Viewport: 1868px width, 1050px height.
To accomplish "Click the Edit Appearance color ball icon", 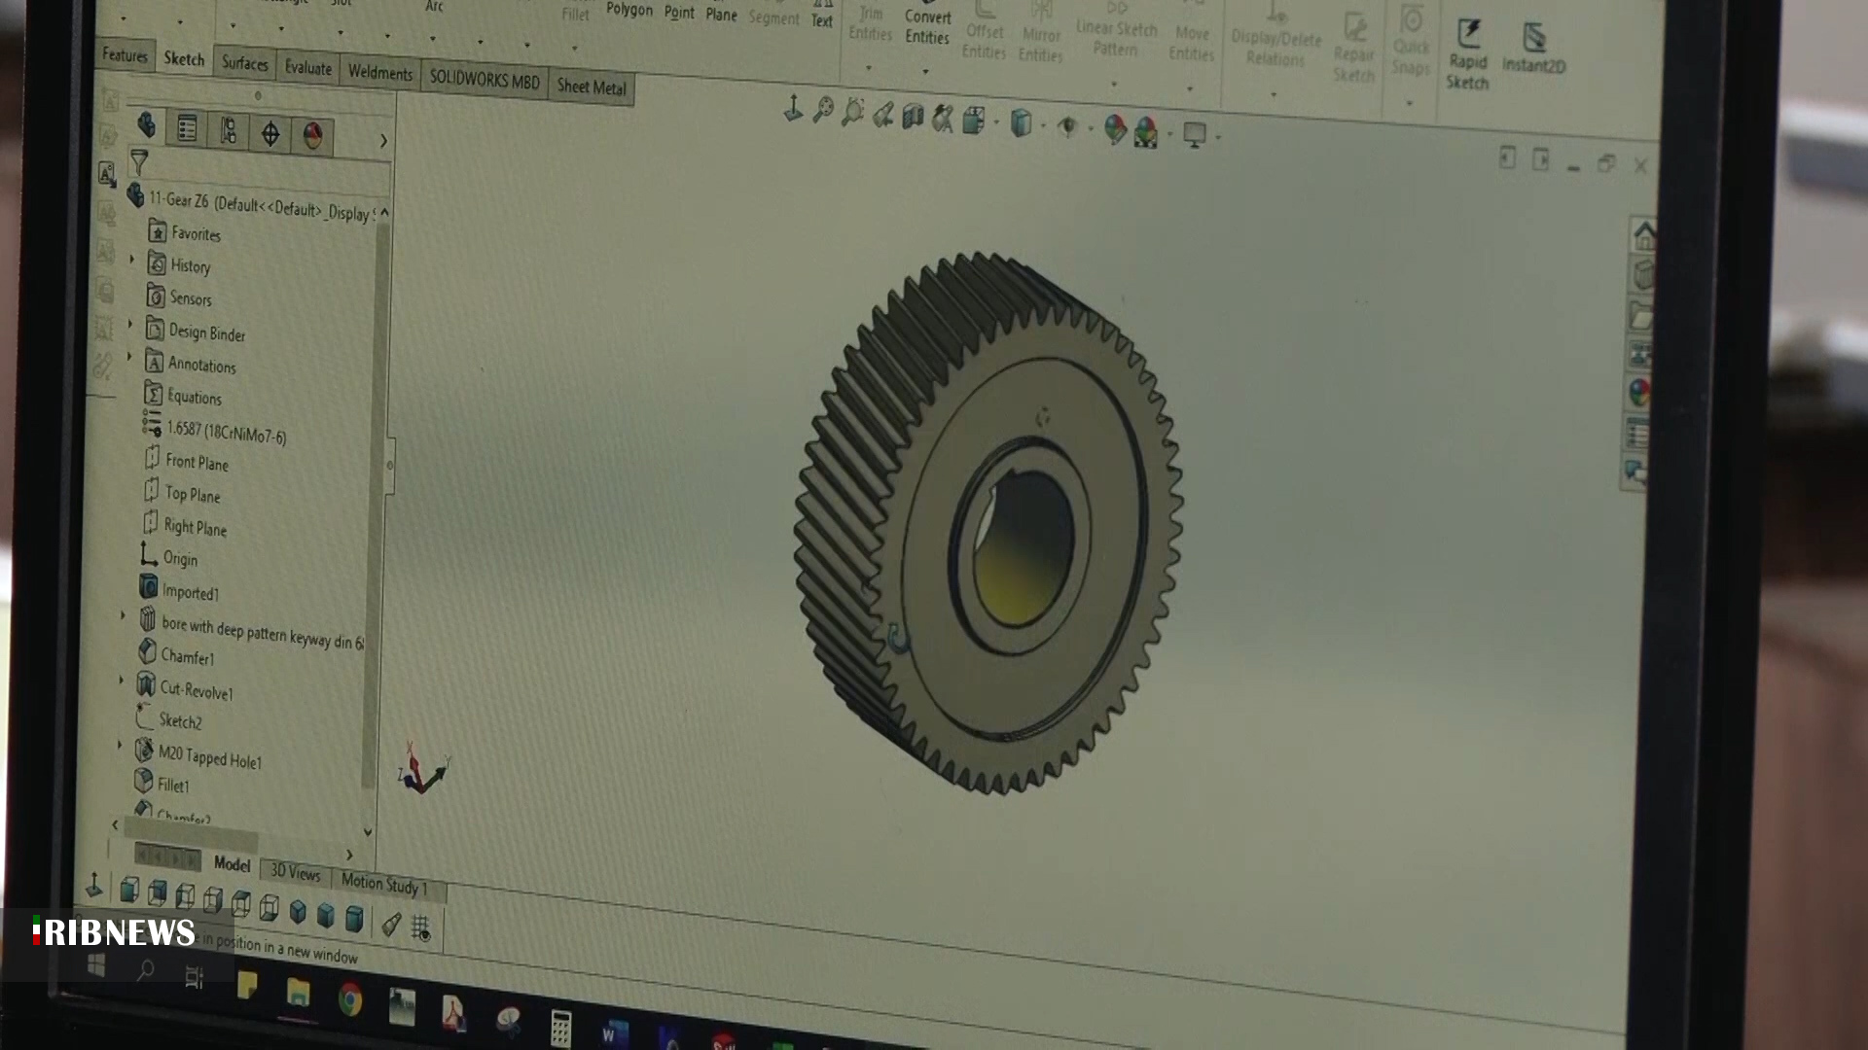I will pos(1115,128).
